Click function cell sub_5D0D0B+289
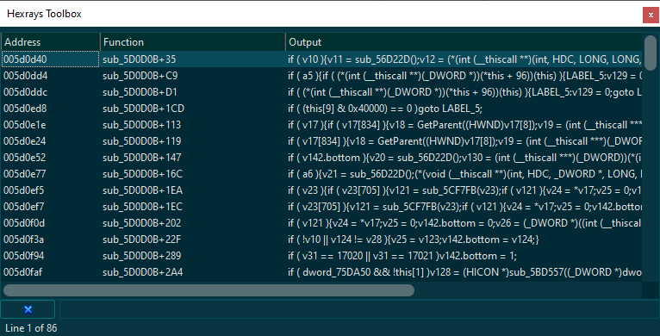 coord(142,256)
